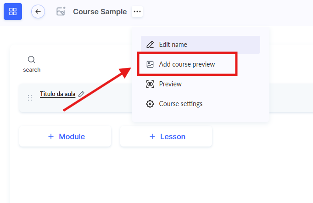Select Edit name from the menu
The width and height of the screenshot is (313, 203).
point(173,45)
